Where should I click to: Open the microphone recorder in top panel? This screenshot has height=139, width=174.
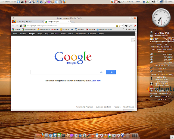click(x=26, y=2)
